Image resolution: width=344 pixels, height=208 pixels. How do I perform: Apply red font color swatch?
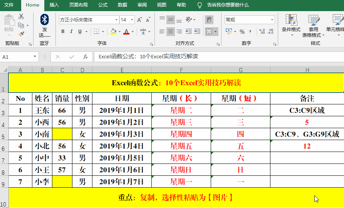pyautogui.click(x=126, y=31)
